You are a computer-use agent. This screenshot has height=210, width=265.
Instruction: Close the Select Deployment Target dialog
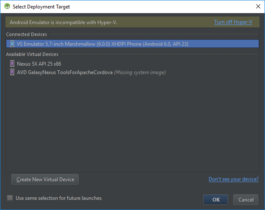point(258,6)
